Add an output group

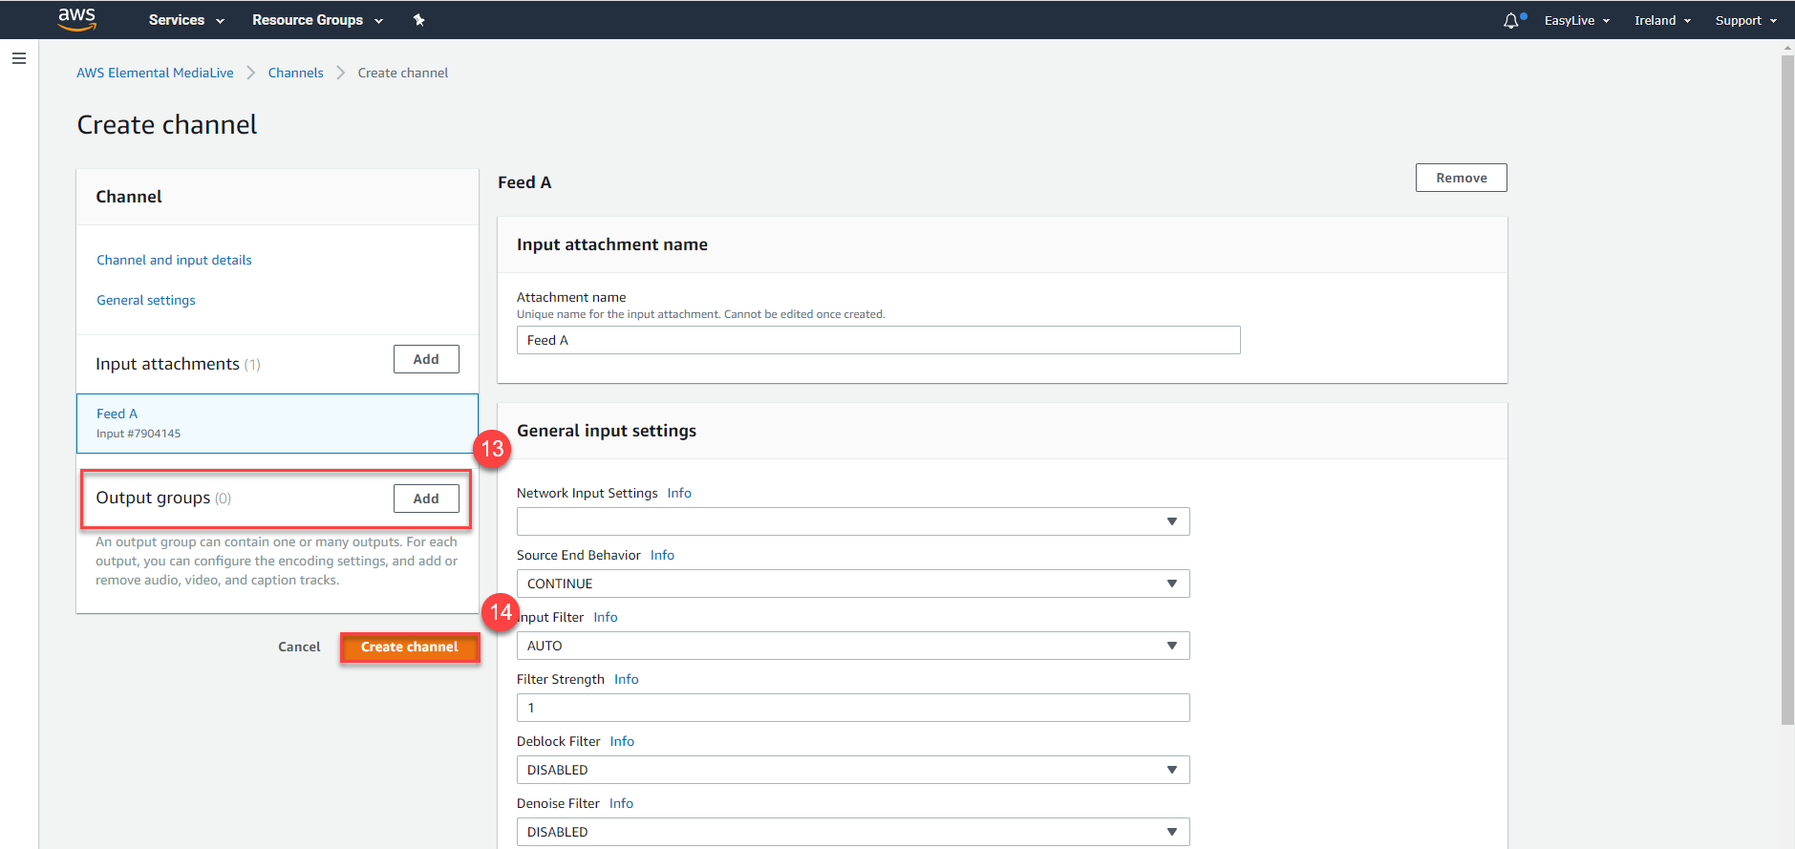pos(426,499)
